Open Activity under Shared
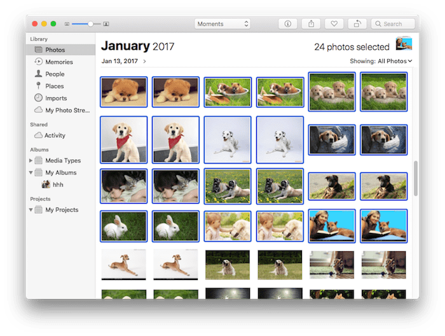This screenshot has height=336, width=445. click(55, 135)
